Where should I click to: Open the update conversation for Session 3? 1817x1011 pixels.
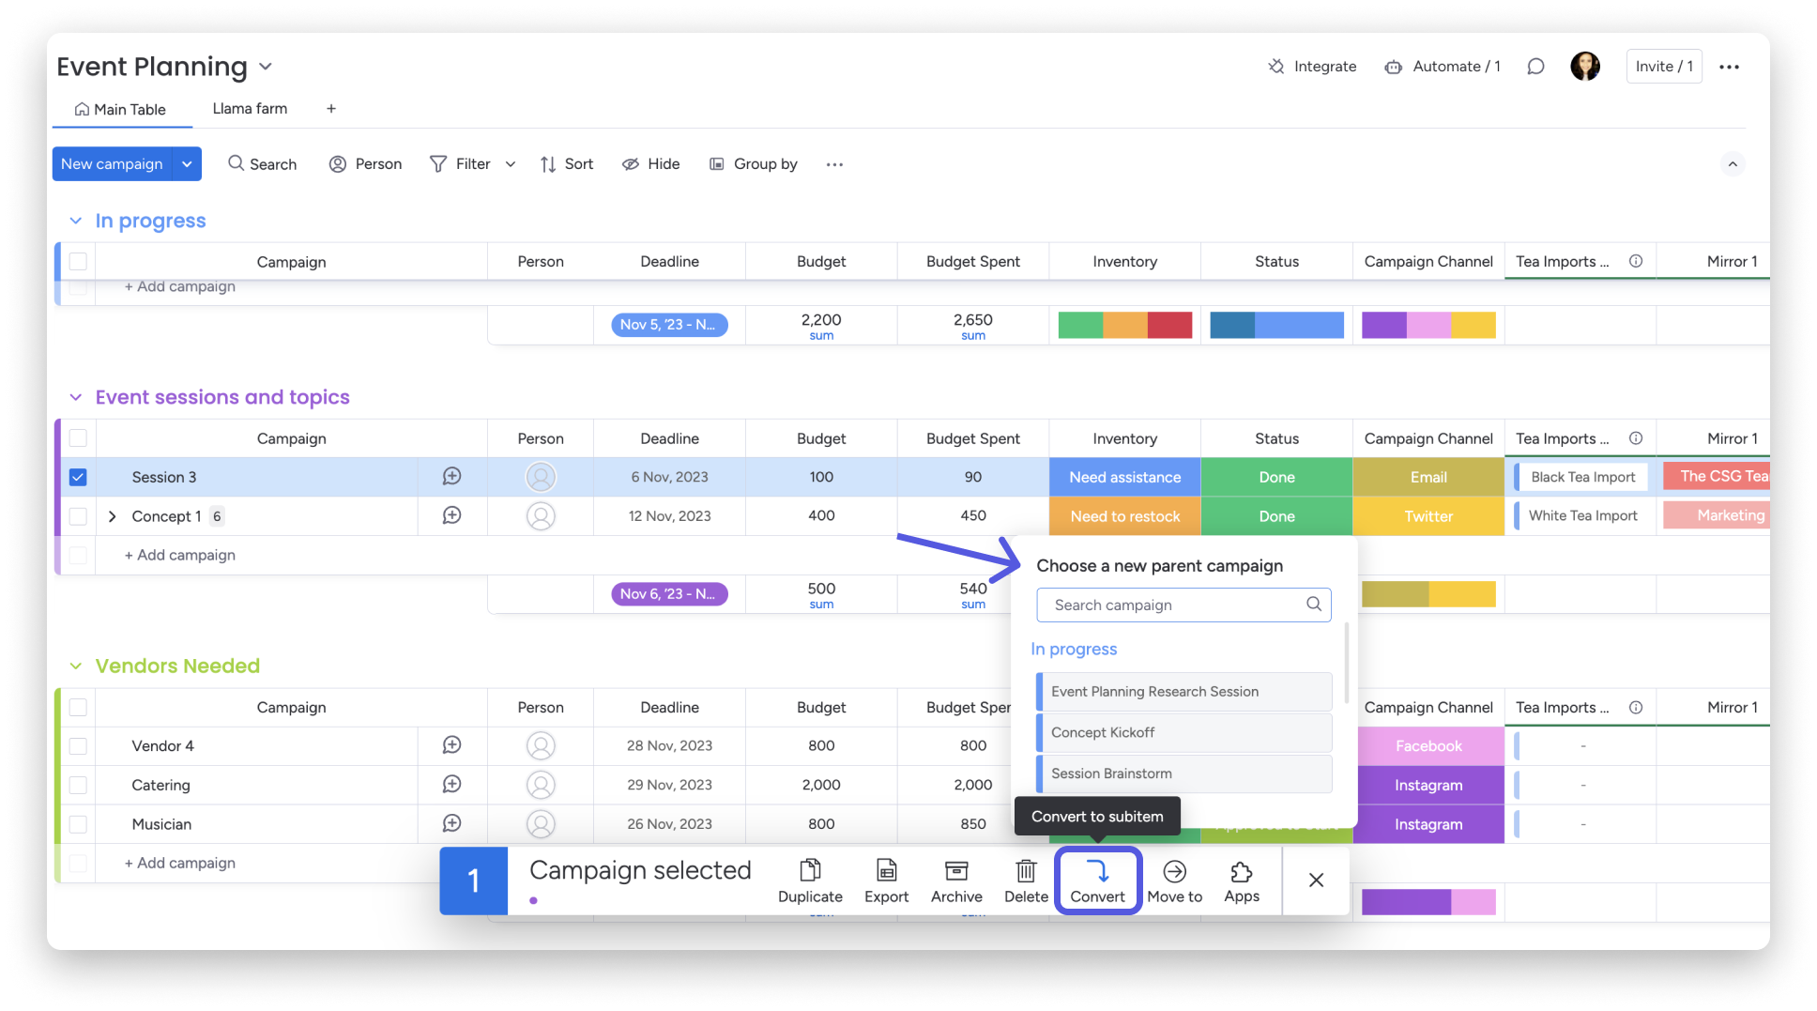[451, 477]
